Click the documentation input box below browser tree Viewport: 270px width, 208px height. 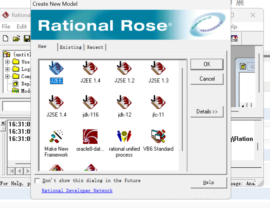click(x=17, y=106)
